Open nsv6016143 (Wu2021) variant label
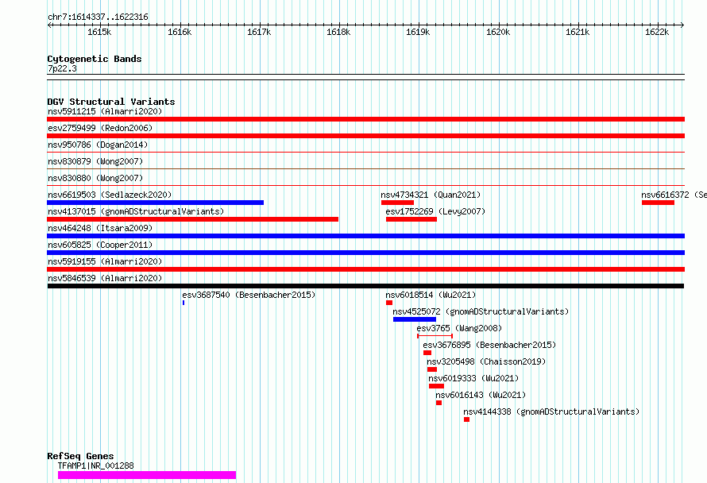 tap(481, 395)
